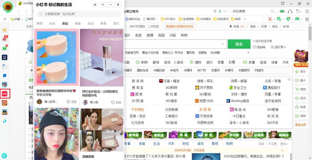
Task: Open the Weibo sidebar icon with 91 badge
Action: point(5,39)
